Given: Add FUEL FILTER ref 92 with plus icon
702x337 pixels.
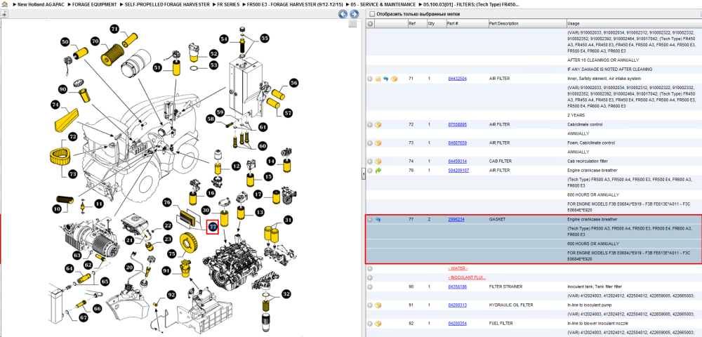Looking at the screenshot, I should tap(370, 324).
